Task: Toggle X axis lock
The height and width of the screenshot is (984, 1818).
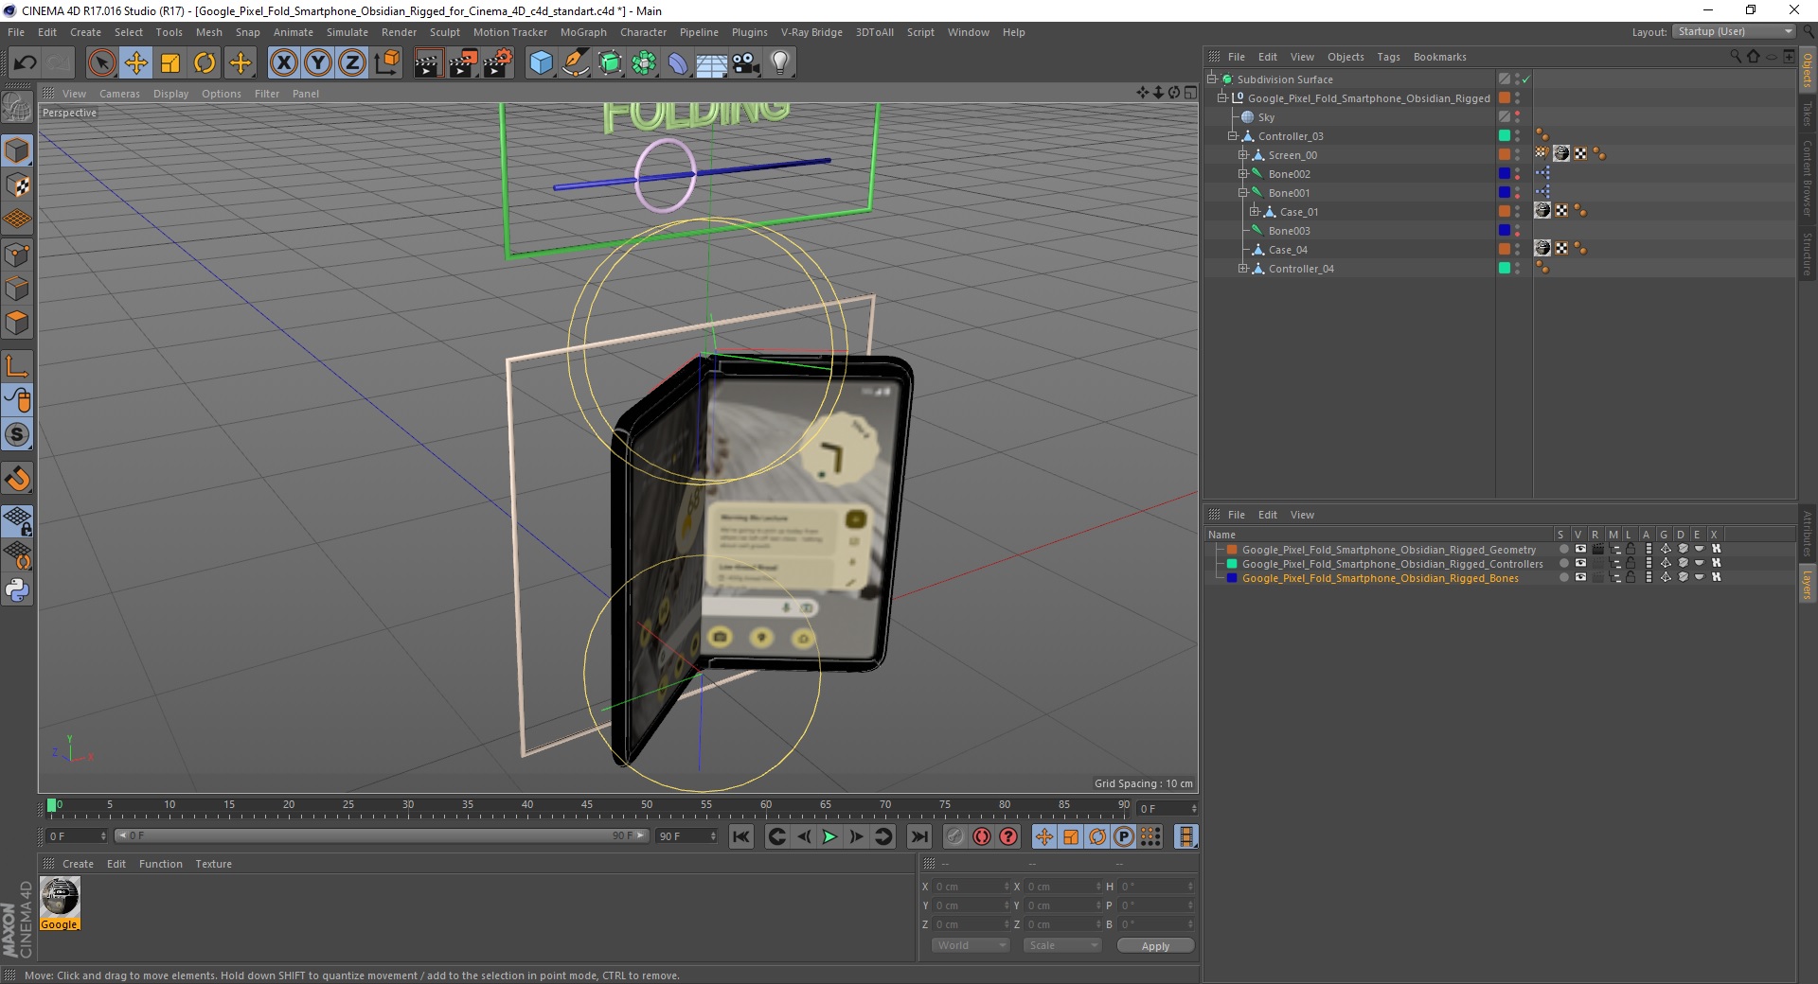Action: click(283, 63)
